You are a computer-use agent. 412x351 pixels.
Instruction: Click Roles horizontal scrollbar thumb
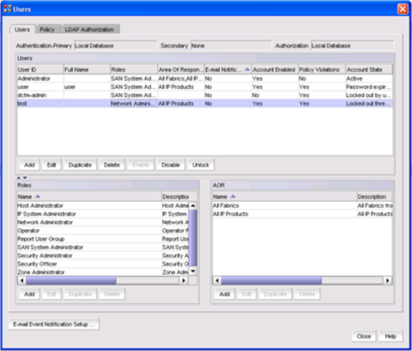[x=71, y=281]
